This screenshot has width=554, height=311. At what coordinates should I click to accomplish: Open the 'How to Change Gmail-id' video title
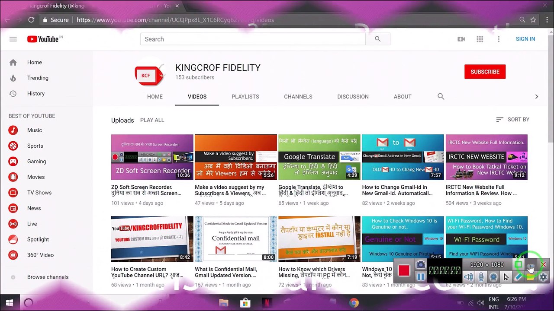(x=397, y=190)
